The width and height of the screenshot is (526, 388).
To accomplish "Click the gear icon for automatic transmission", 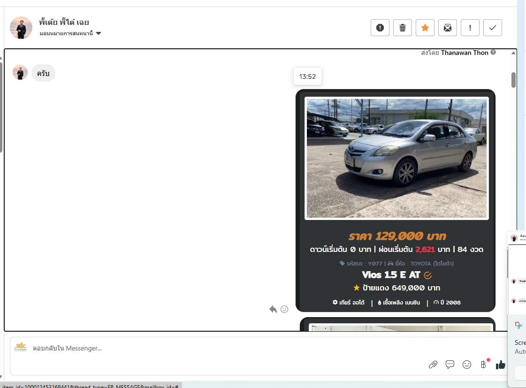I will click(335, 302).
